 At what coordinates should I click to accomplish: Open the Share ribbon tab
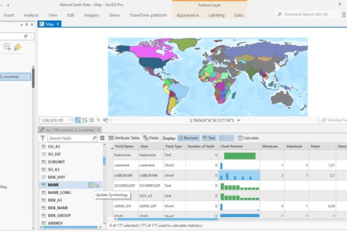114,15
